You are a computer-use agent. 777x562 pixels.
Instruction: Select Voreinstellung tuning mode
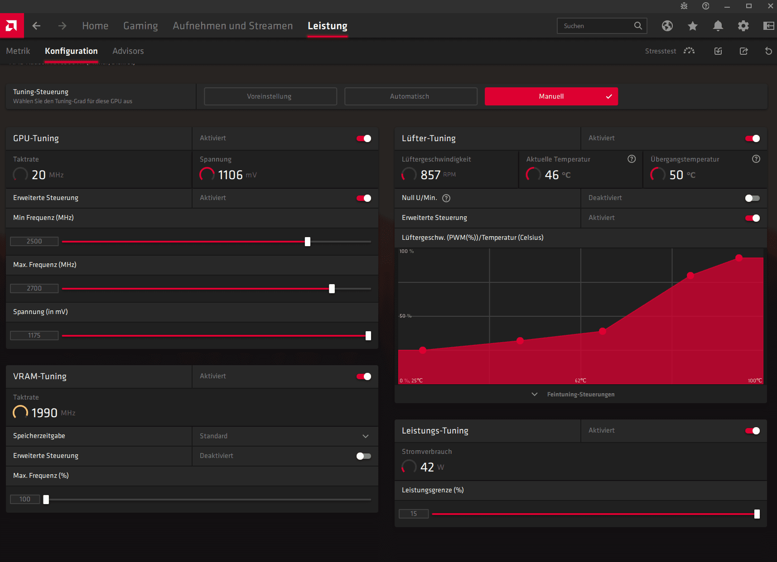(270, 96)
